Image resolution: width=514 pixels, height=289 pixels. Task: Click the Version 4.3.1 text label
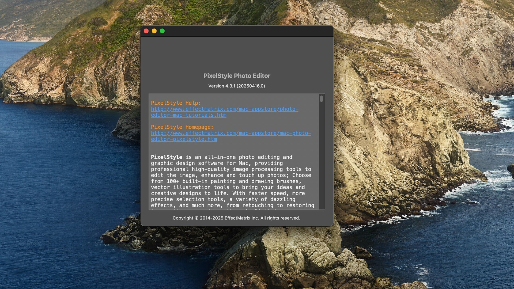(237, 86)
